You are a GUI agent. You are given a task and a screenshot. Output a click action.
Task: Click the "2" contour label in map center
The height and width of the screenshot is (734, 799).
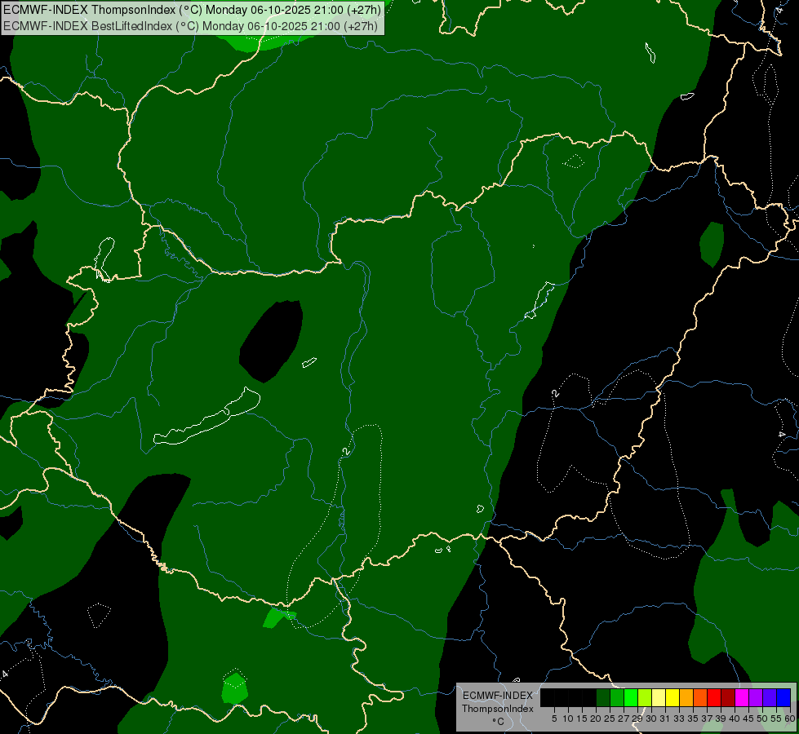tap(347, 450)
